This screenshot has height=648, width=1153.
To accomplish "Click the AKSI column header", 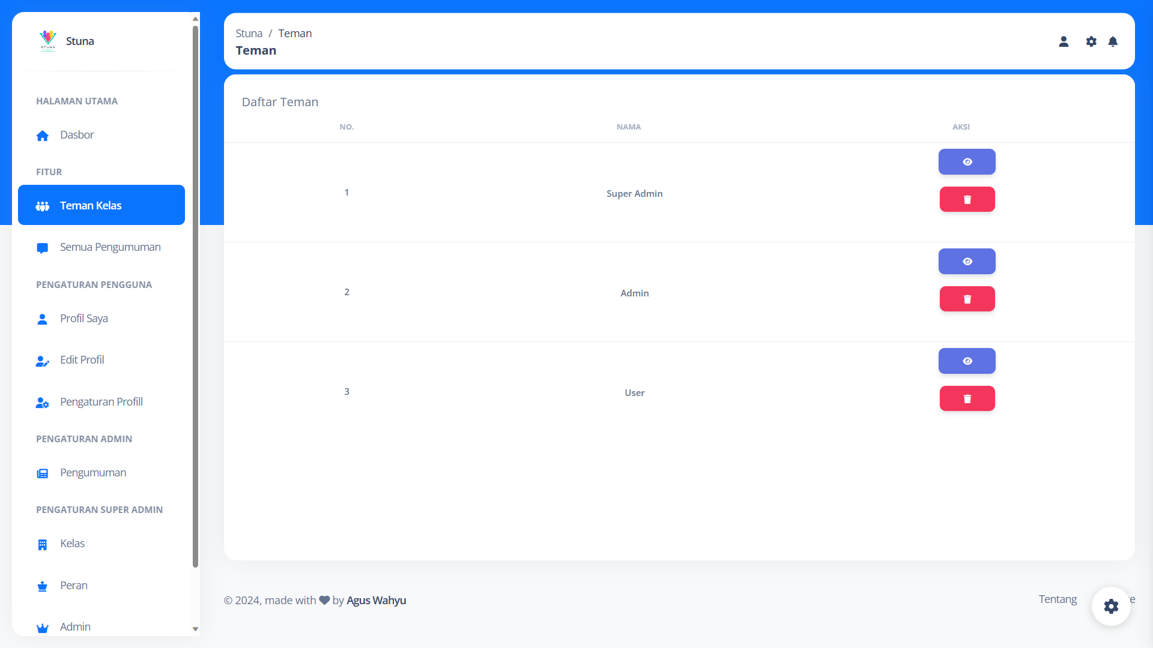I will click(x=961, y=127).
